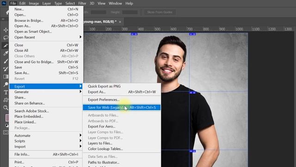Image resolution: width=296 pixels, height=167 pixels.
Task: Select the Dodge tool
Action: 6,84
